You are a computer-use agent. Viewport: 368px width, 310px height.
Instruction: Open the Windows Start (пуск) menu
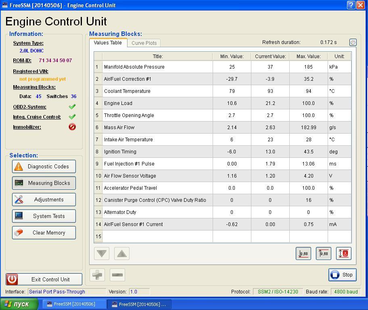[19, 304]
